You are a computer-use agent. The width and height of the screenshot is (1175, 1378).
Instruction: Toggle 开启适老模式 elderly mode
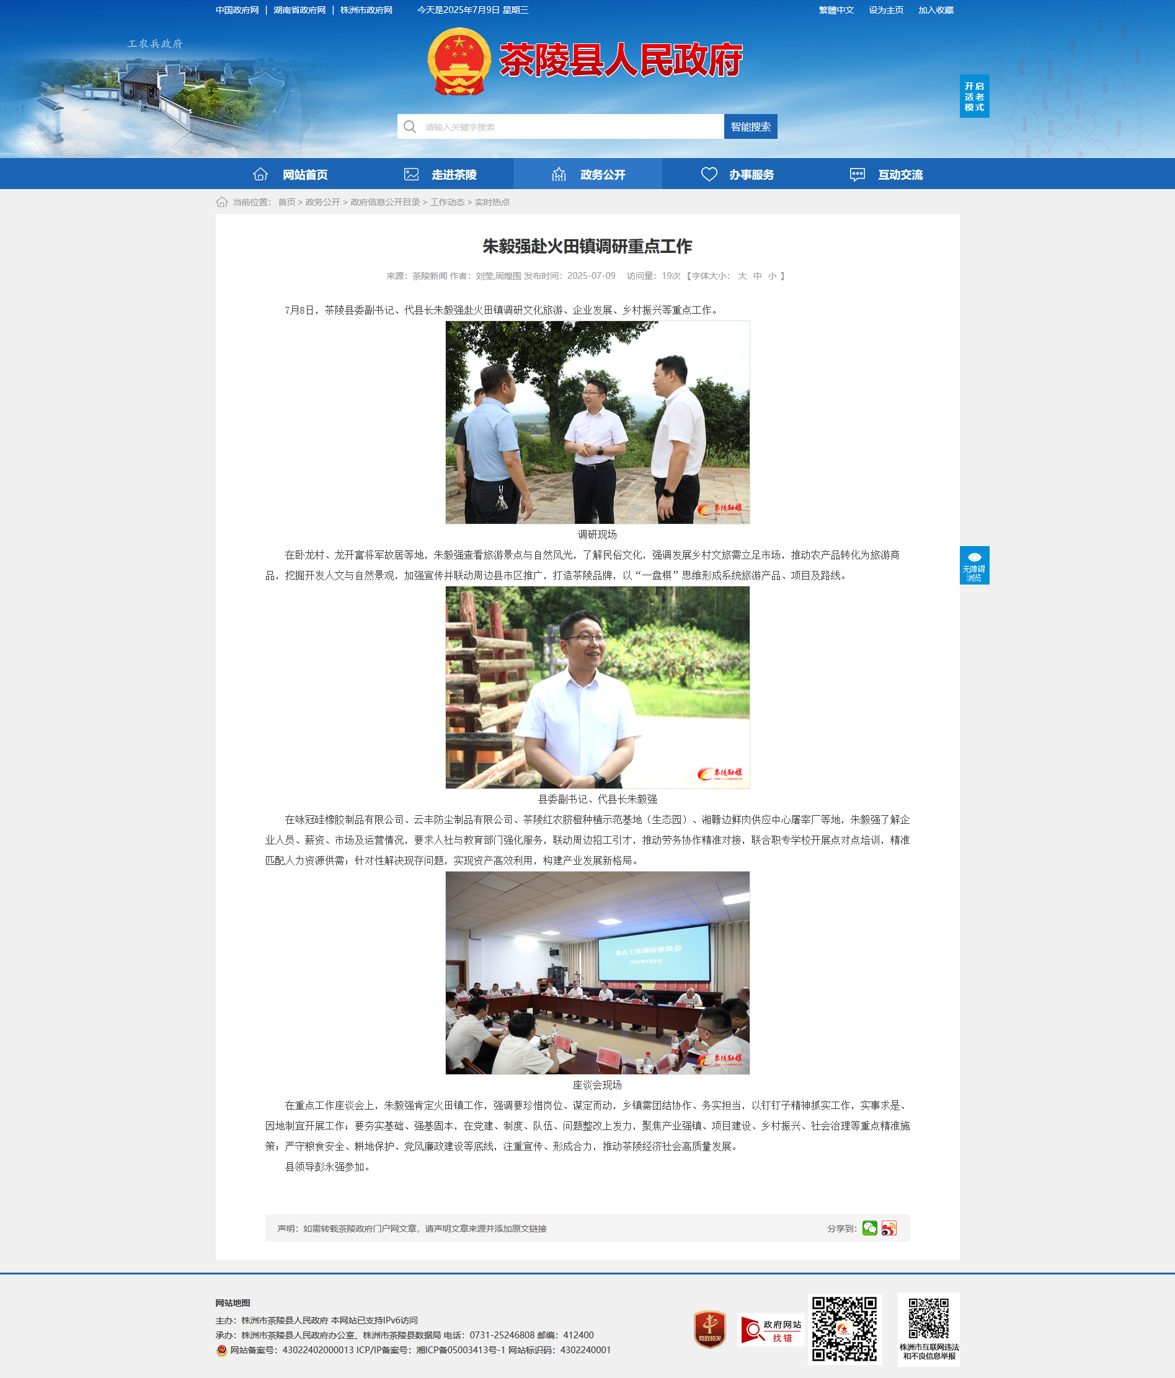[x=974, y=97]
